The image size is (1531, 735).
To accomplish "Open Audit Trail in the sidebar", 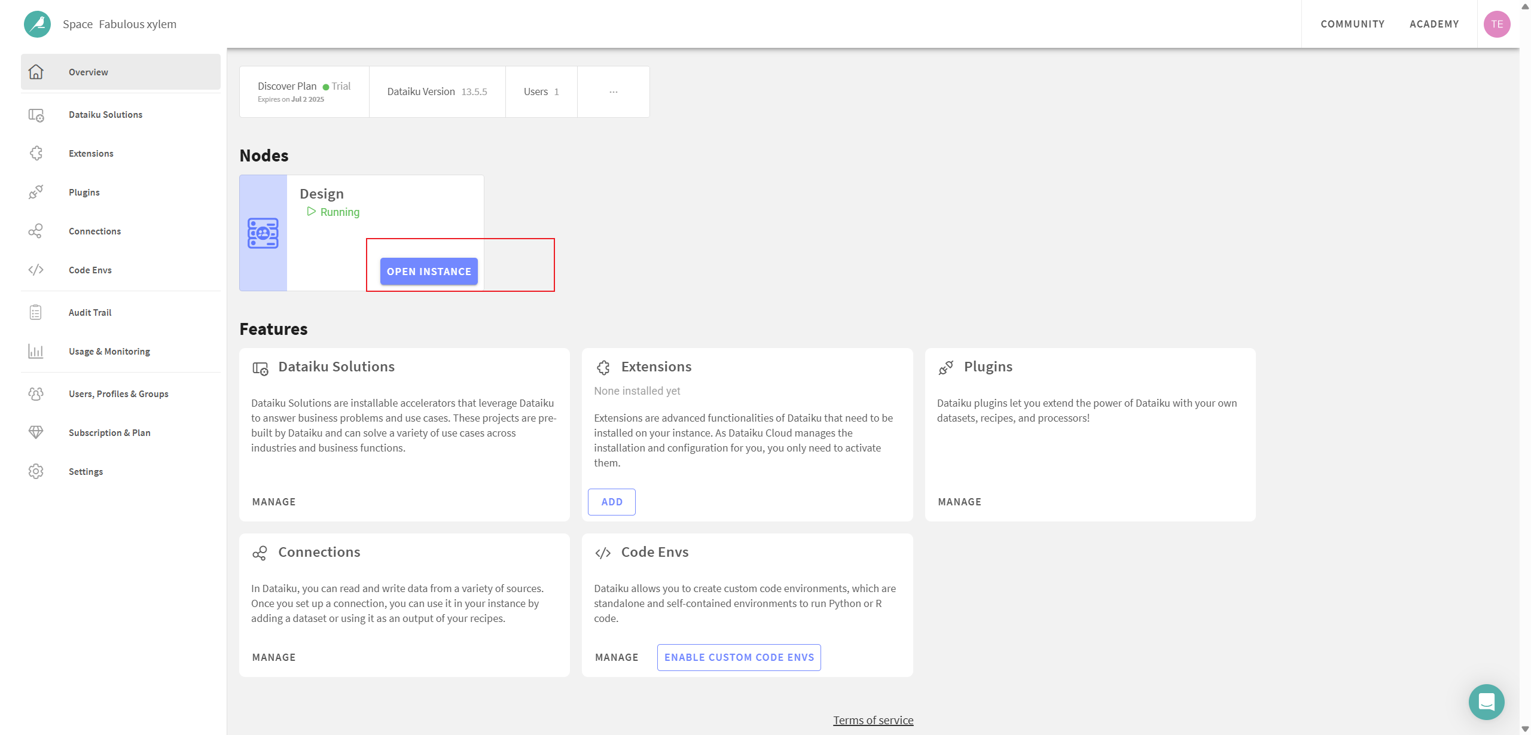I will click(x=121, y=313).
